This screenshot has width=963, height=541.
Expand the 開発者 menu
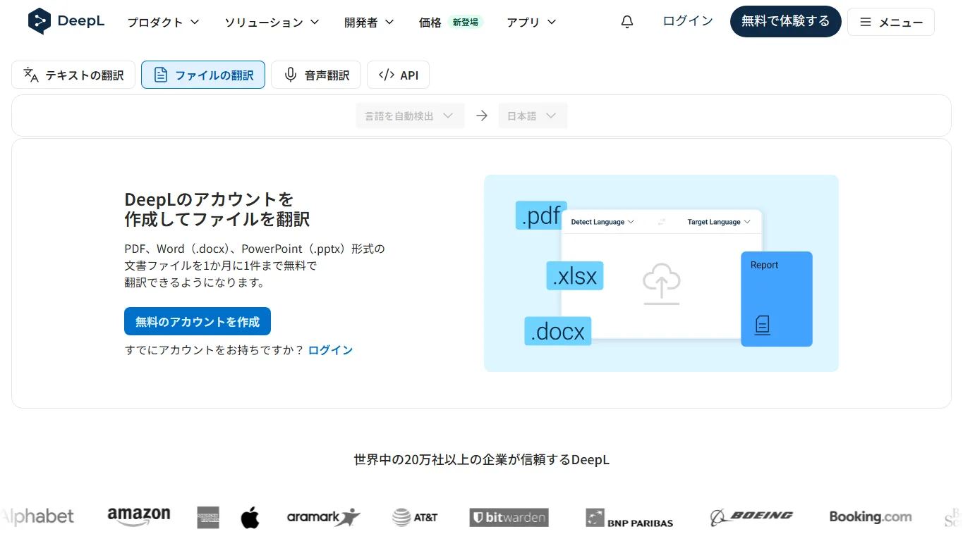coord(370,22)
